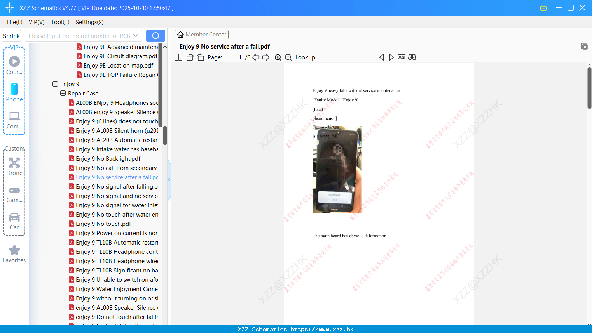Viewport: 592px width, 333px height.
Task: Open Enjoy 9 No signal after falling
Action: tap(113, 187)
